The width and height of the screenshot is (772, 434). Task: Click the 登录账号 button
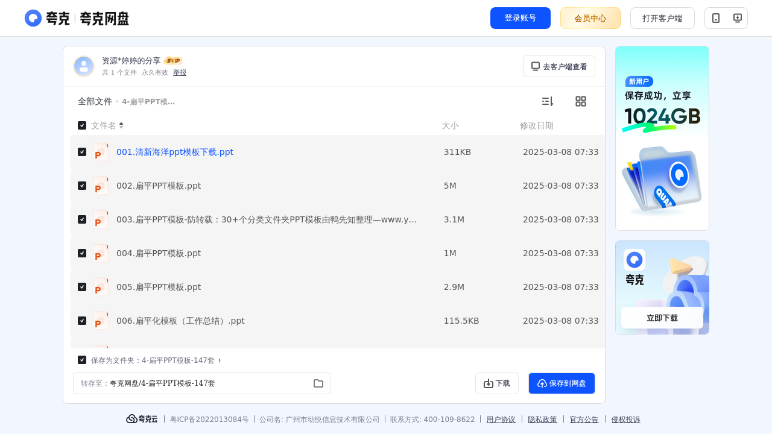pyautogui.click(x=520, y=18)
